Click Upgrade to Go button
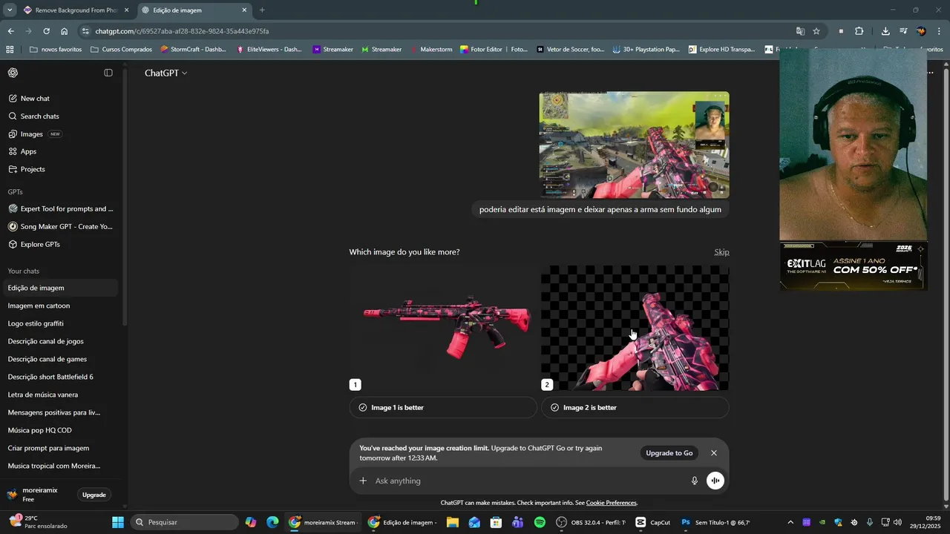 point(669,453)
